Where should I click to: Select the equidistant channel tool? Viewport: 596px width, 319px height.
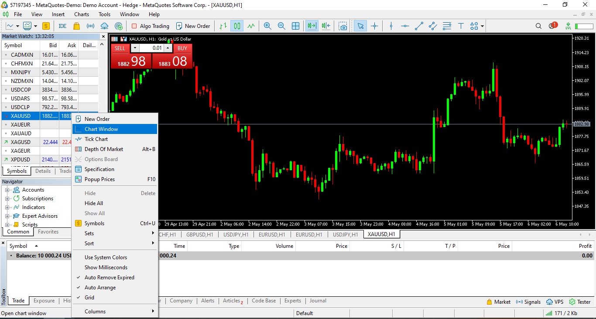[x=433, y=26]
